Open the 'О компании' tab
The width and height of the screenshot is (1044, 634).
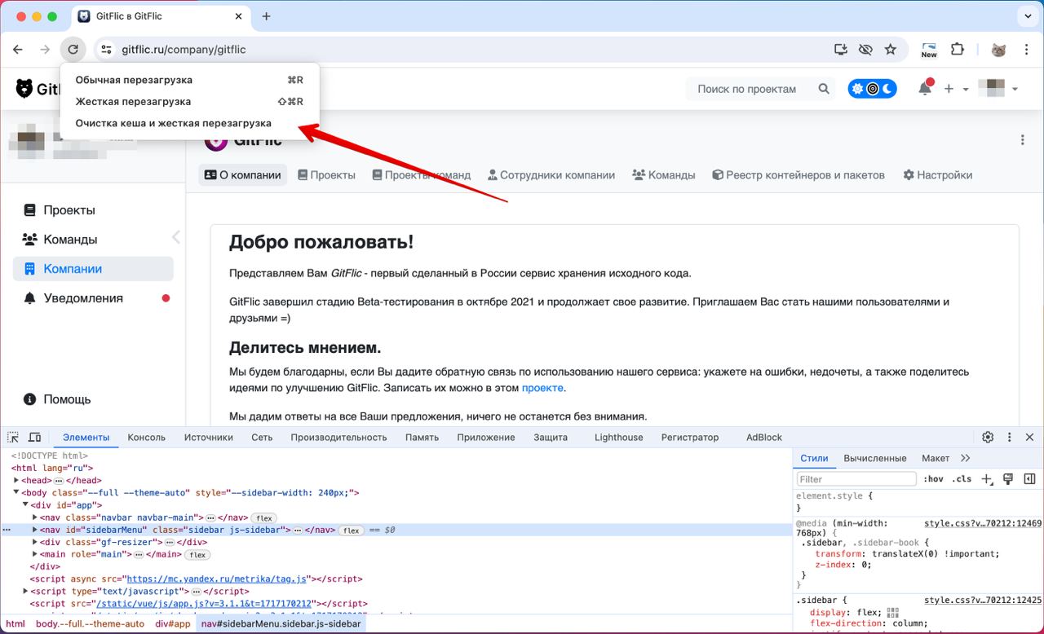242,175
